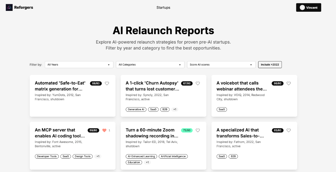Favorite the 'Churn Autopsy' report heart
The height and width of the screenshot is (172, 336).
pos(198,83)
